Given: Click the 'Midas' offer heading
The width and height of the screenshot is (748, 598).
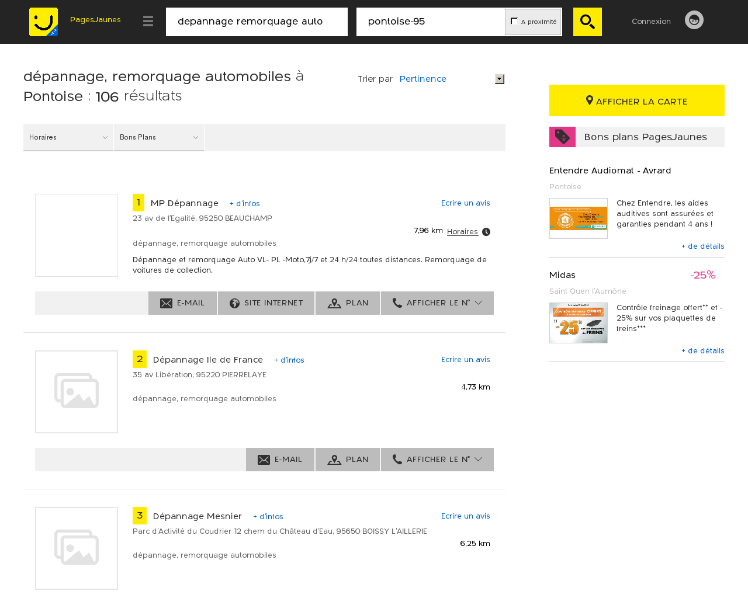Looking at the screenshot, I should tap(562, 275).
